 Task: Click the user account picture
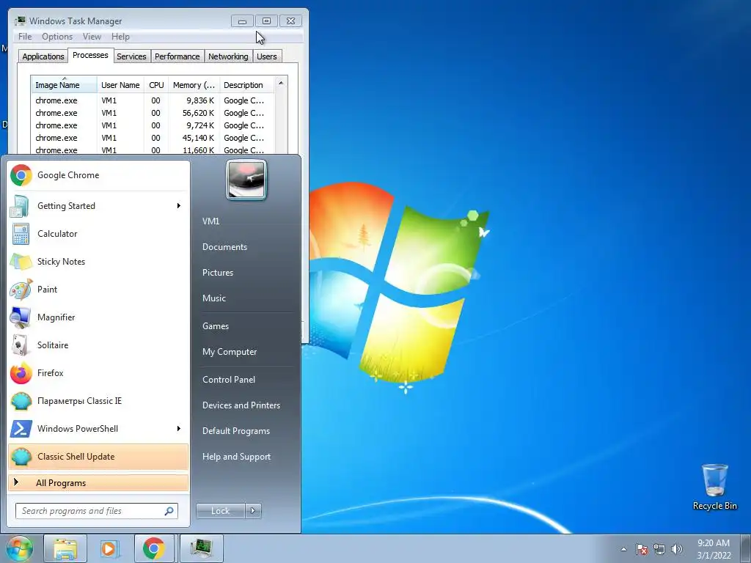point(246,180)
